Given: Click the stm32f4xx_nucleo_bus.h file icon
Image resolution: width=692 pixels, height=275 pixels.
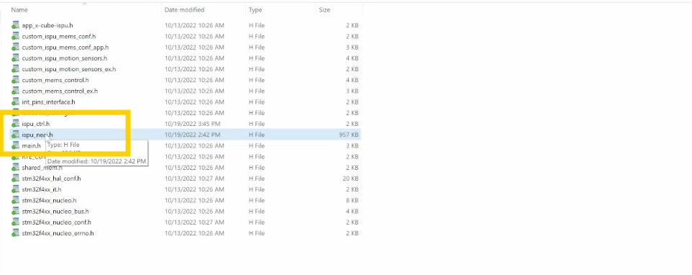Looking at the screenshot, I should tap(15, 211).
